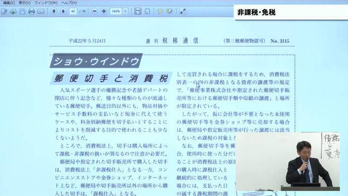Open the zoom percentage dropdown arrow
Screen dimensions: 348x196
(125, 11)
